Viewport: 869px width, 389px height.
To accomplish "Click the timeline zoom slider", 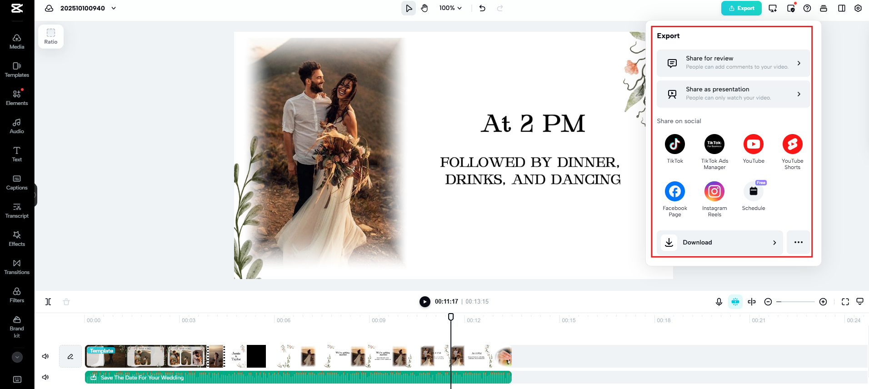I will [795, 302].
